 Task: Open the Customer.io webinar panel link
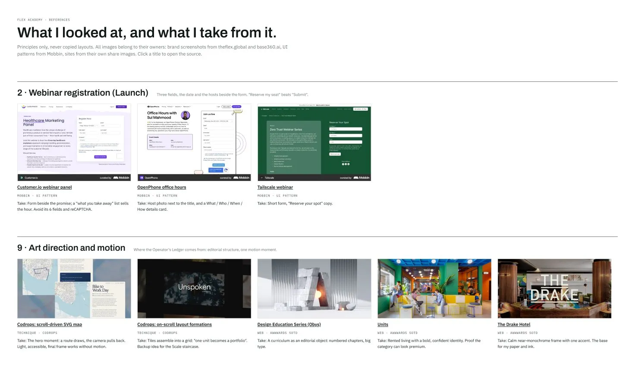(x=44, y=187)
